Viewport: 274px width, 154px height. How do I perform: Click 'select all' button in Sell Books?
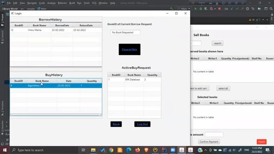(x=223, y=89)
